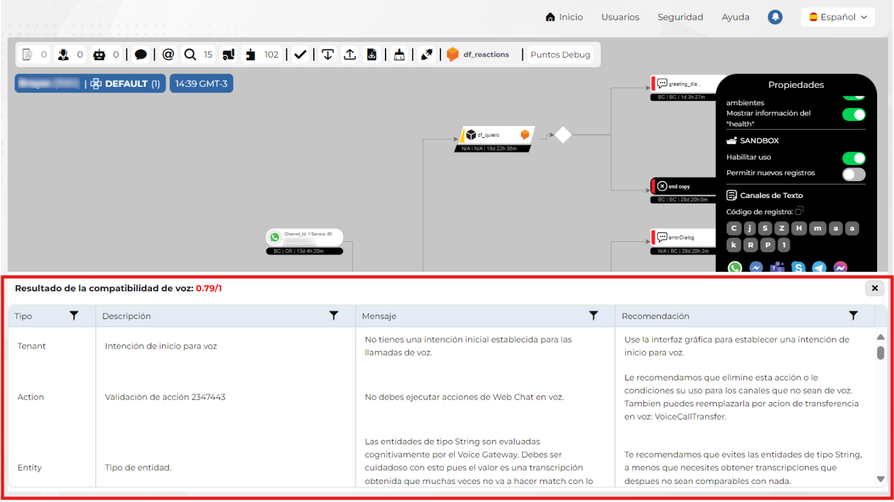Image resolution: width=894 pixels, height=502 pixels.
Task: Click 'Tipo de entidad.' description cell
Action: pyautogui.click(x=138, y=468)
